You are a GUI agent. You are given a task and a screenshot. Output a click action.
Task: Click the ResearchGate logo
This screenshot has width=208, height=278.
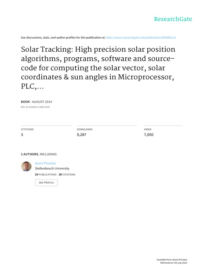click(173, 19)
